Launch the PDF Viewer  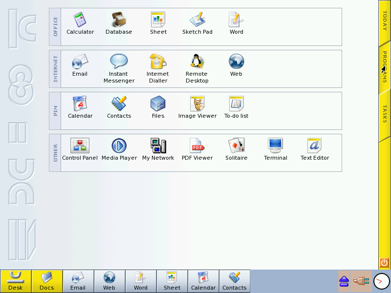(x=197, y=149)
